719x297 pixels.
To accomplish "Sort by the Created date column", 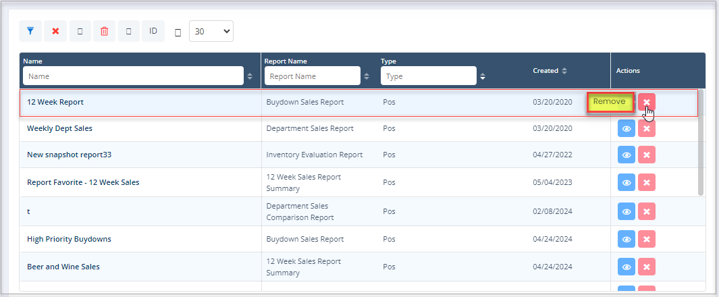I will click(564, 71).
